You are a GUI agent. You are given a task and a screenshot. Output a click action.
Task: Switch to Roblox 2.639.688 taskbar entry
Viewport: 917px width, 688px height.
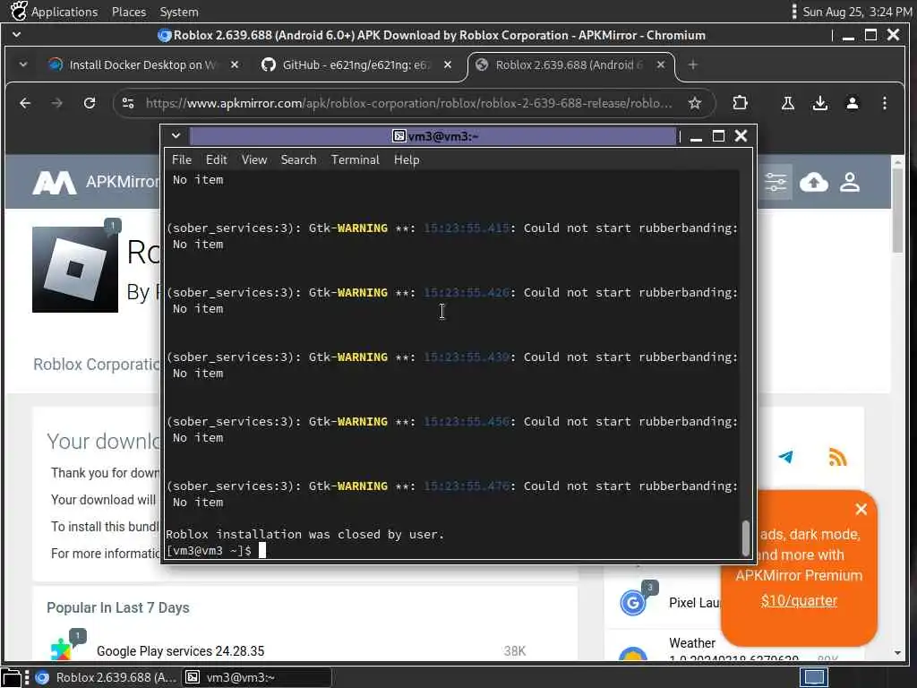pos(106,677)
